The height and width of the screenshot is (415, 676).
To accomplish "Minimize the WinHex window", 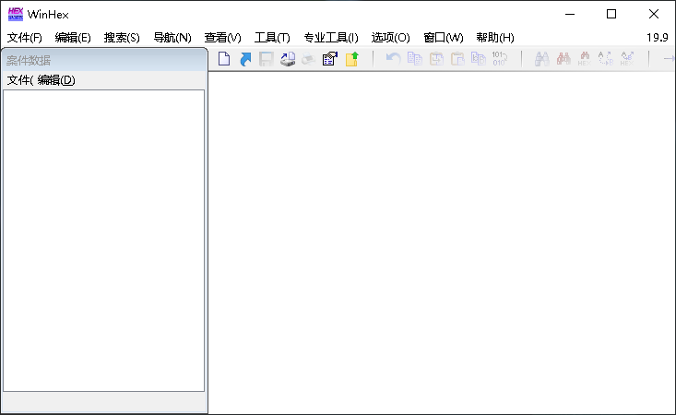I will [570, 14].
